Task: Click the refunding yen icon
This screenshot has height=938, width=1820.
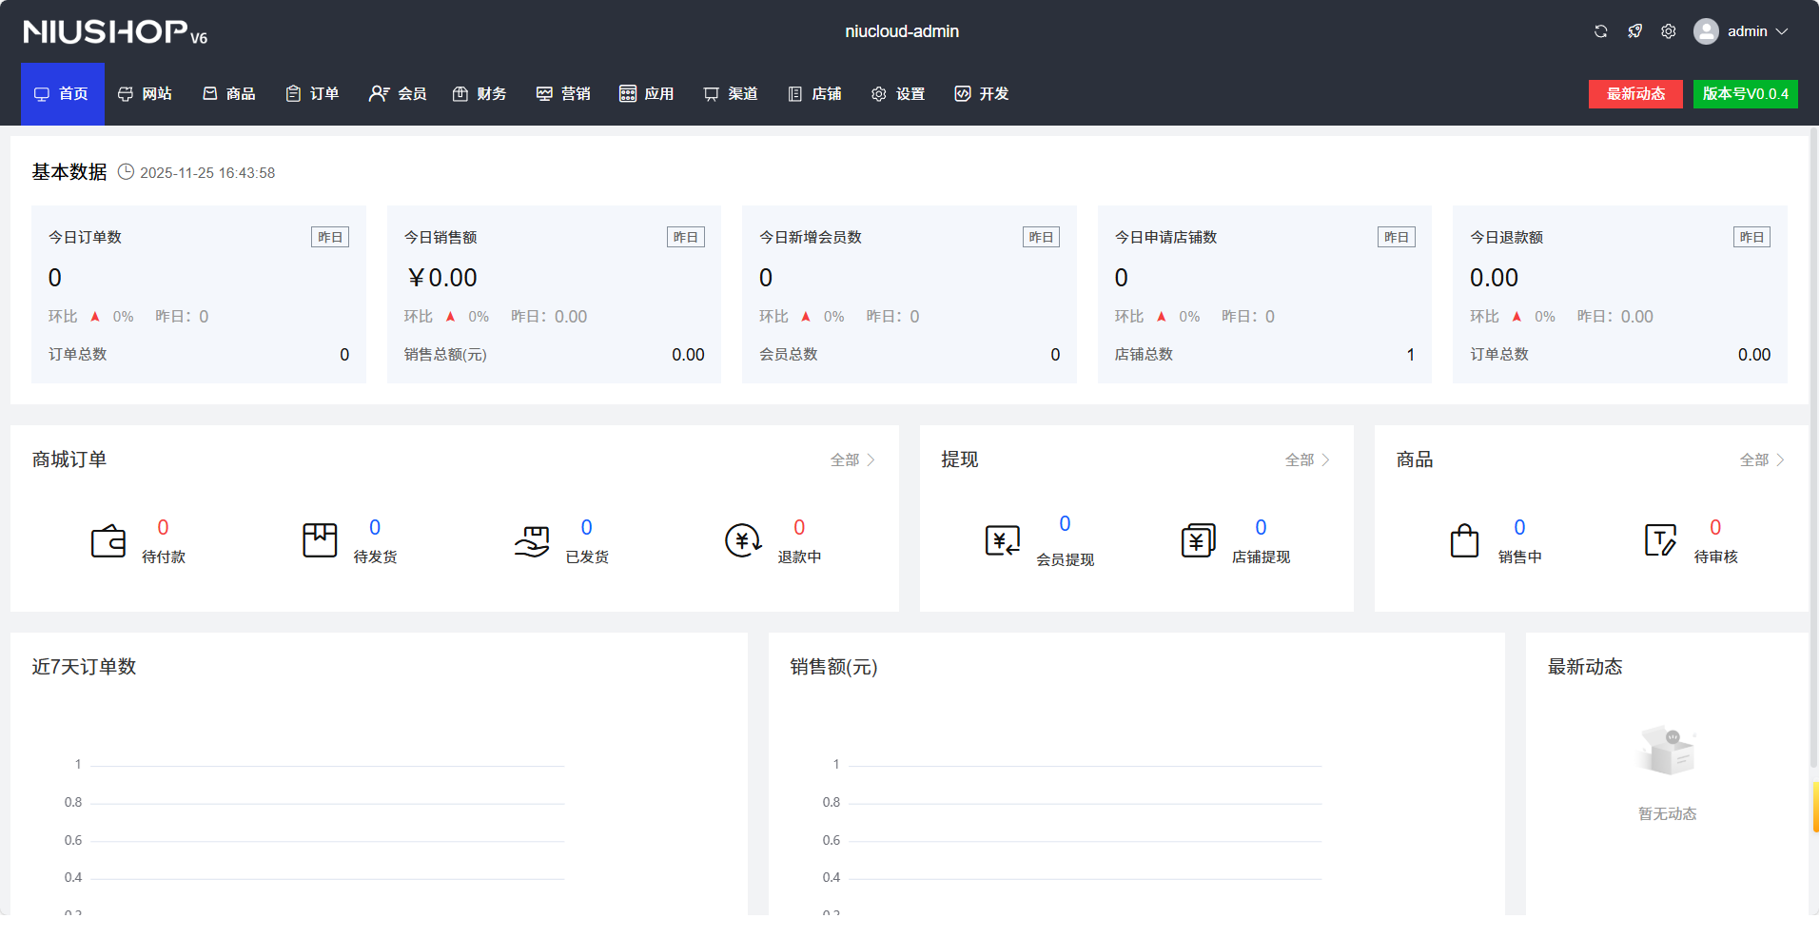Action: point(743,541)
